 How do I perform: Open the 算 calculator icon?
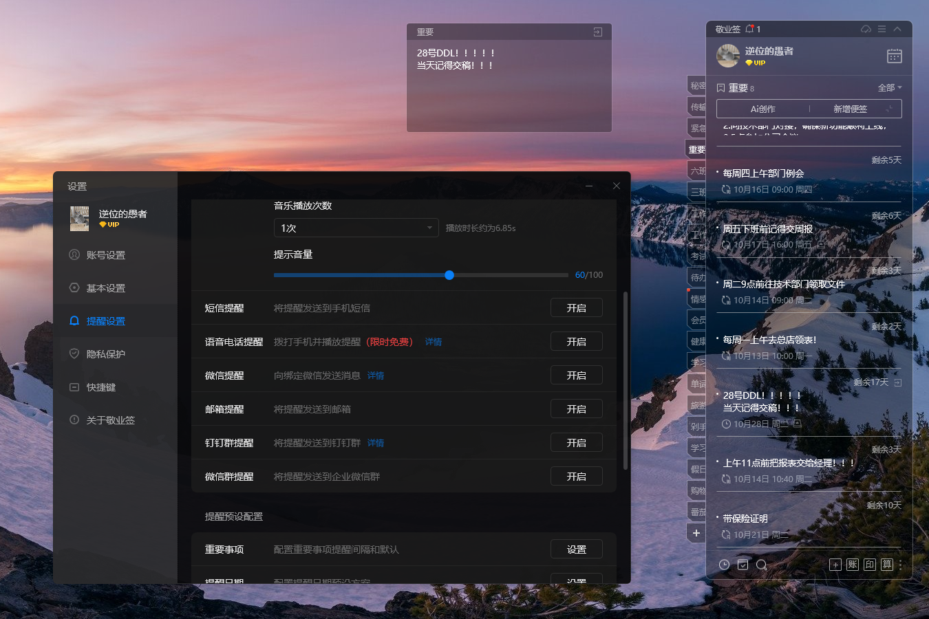(886, 565)
